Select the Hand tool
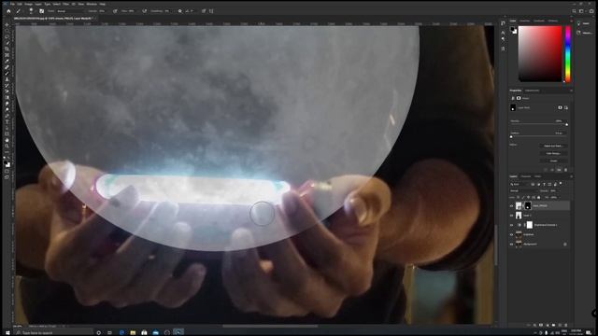Screen dimensions: 598x336 click(7, 140)
